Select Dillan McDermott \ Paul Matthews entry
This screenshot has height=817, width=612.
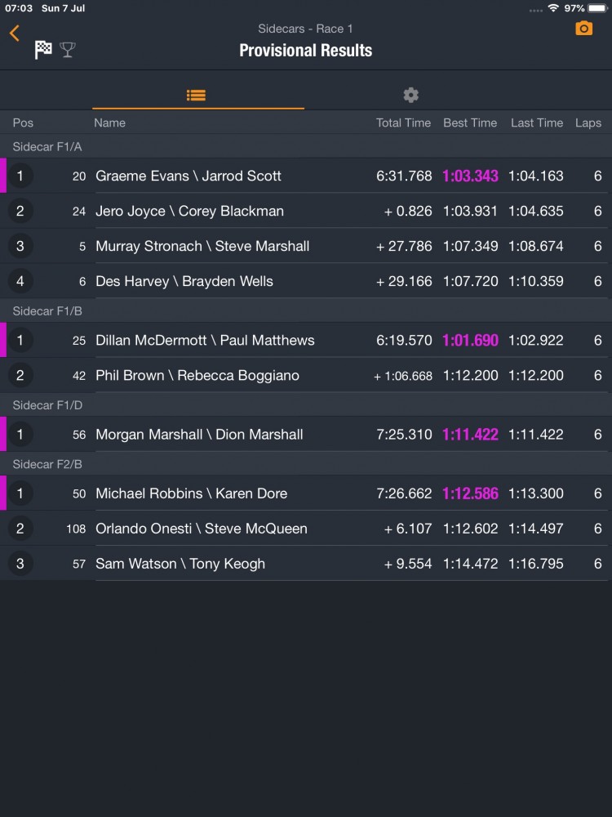(x=205, y=340)
